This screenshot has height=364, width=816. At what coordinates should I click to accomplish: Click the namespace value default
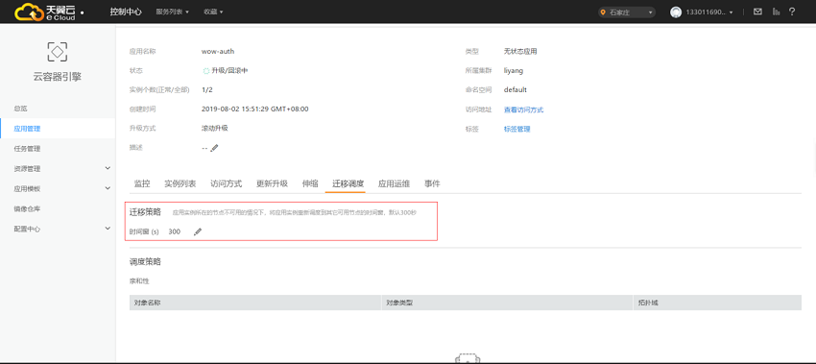[x=516, y=89]
